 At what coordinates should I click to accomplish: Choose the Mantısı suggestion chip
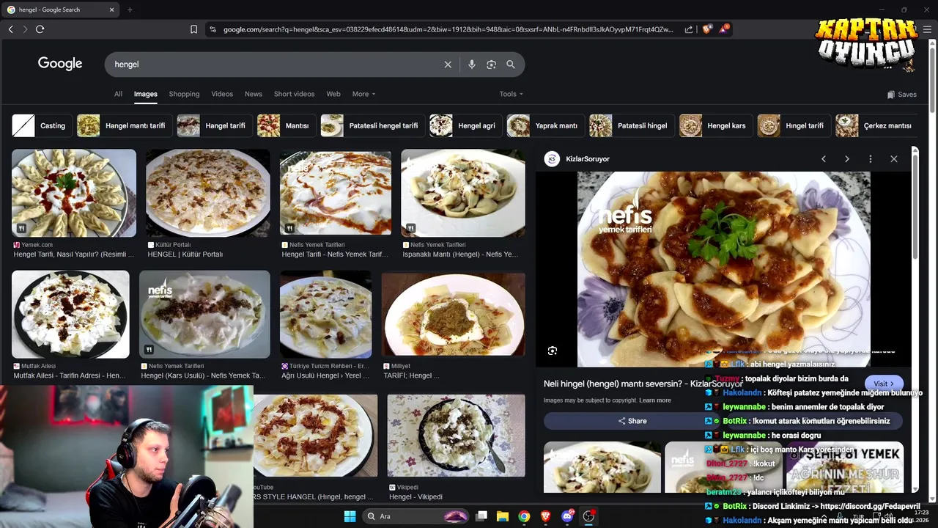[287, 125]
